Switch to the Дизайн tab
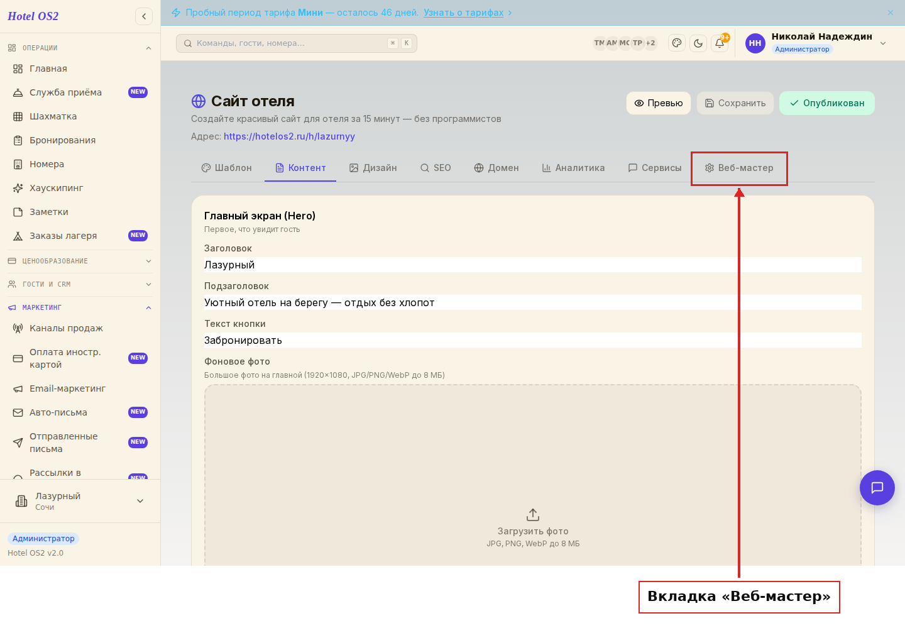The height and width of the screenshot is (628, 905). tap(373, 168)
